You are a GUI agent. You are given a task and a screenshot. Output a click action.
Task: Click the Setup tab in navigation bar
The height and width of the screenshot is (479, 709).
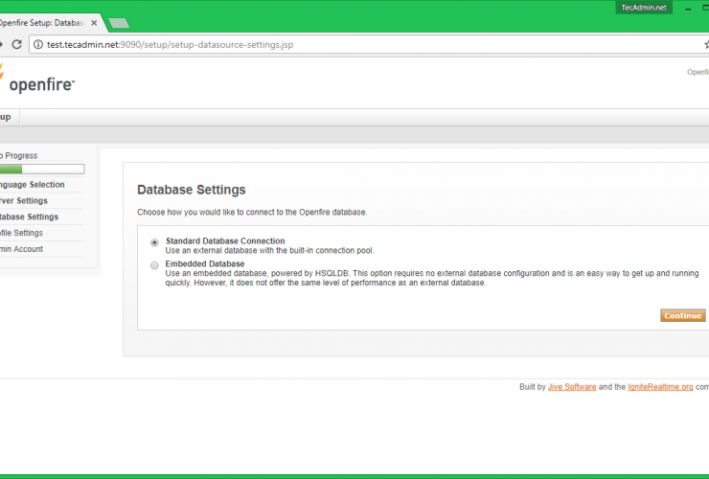click(6, 117)
